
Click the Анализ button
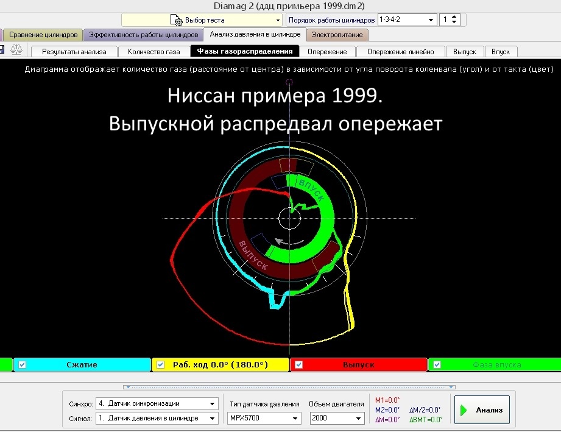click(482, 410)
